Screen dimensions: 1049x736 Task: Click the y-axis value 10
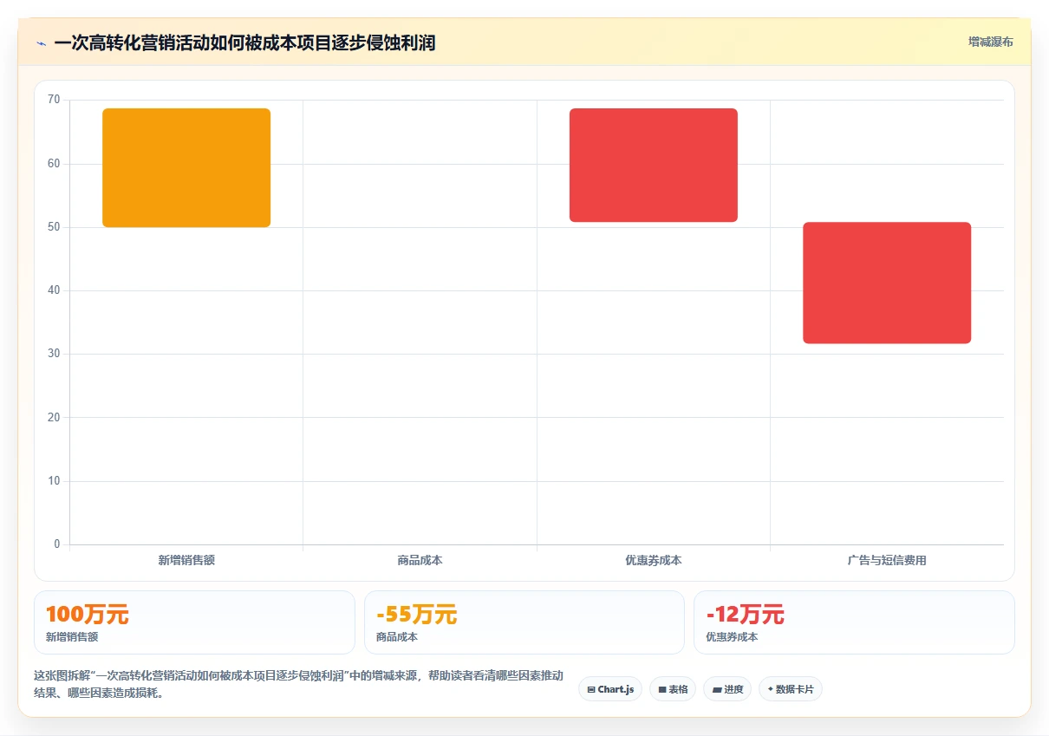[x=54, y=481]
